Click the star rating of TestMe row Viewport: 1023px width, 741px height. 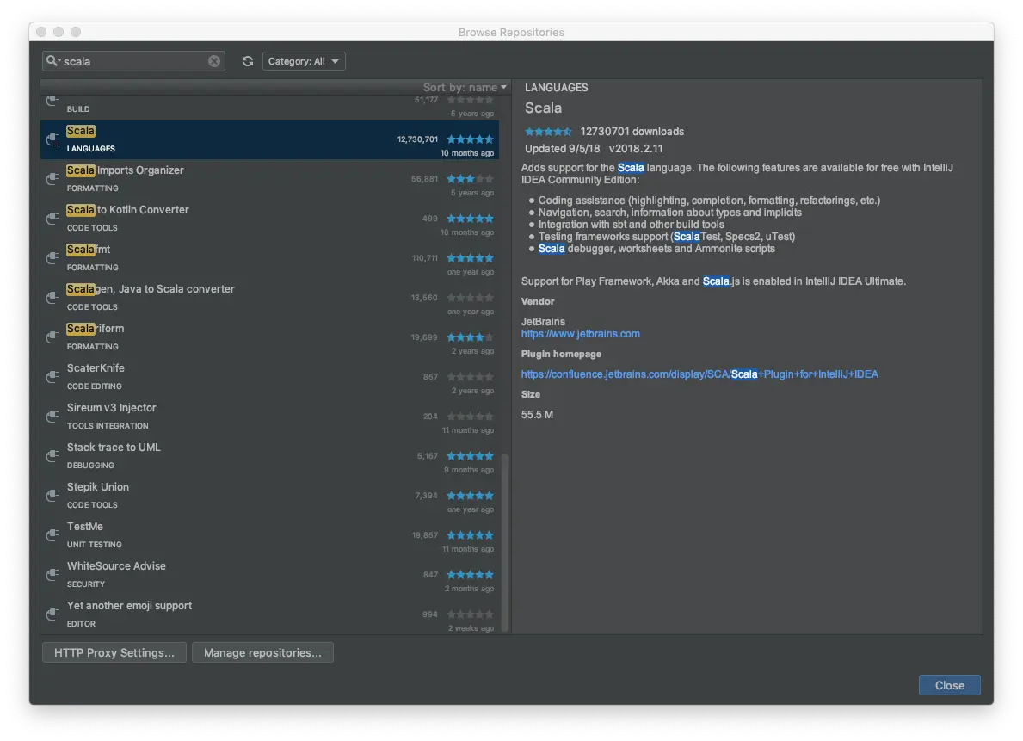471,534
